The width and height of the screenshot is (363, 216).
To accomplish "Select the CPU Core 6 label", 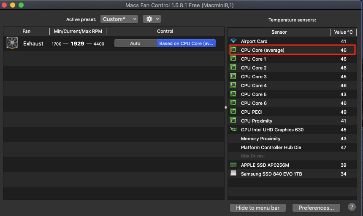I will [254, 103].
